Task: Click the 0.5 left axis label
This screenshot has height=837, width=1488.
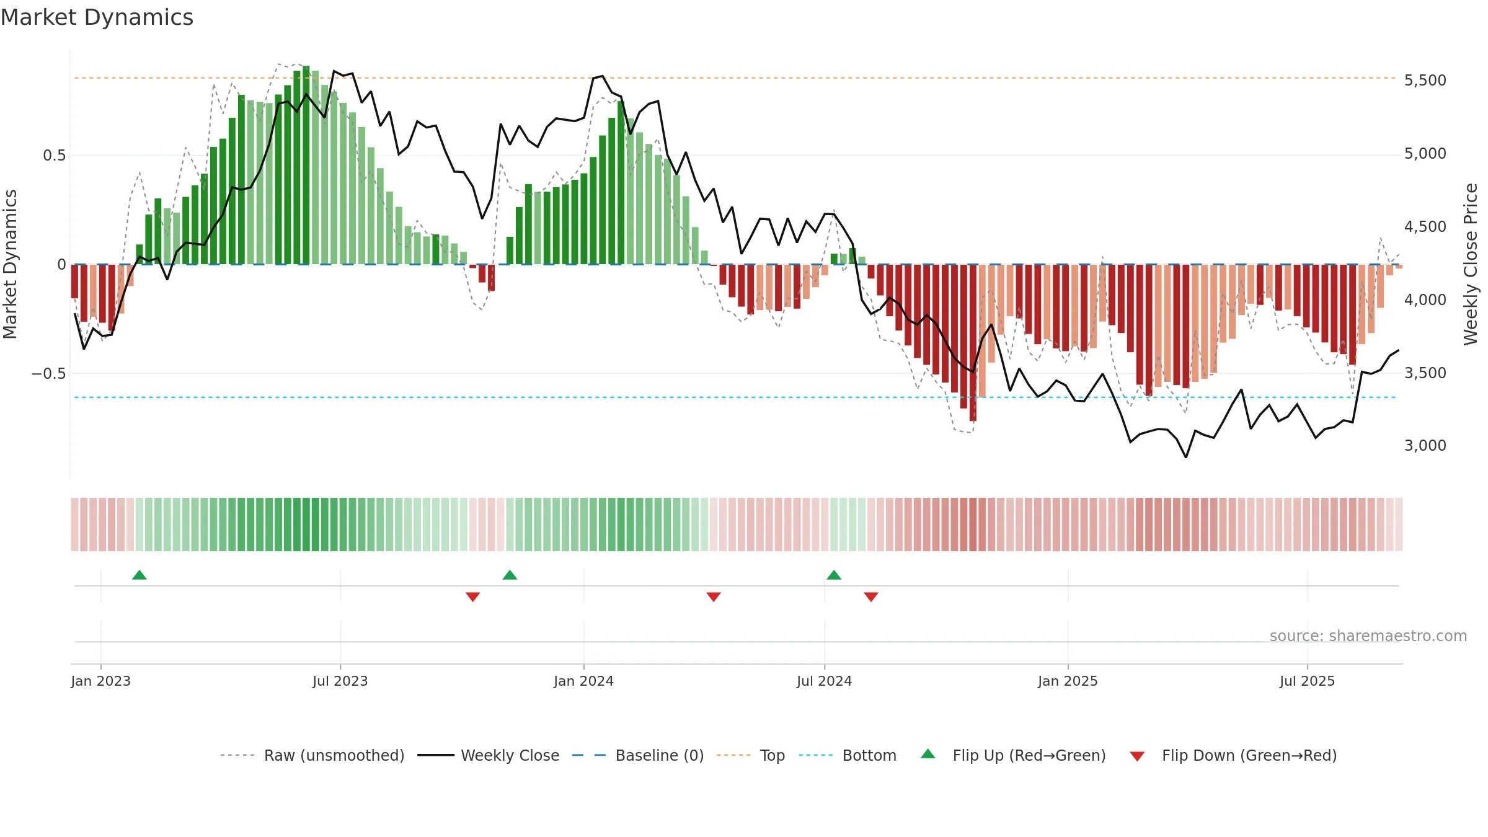Action: click(x=55, y=156)
